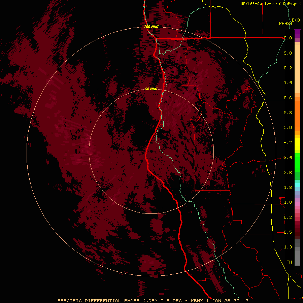Click the 1.8 scale value

click(x=288, y=188)
